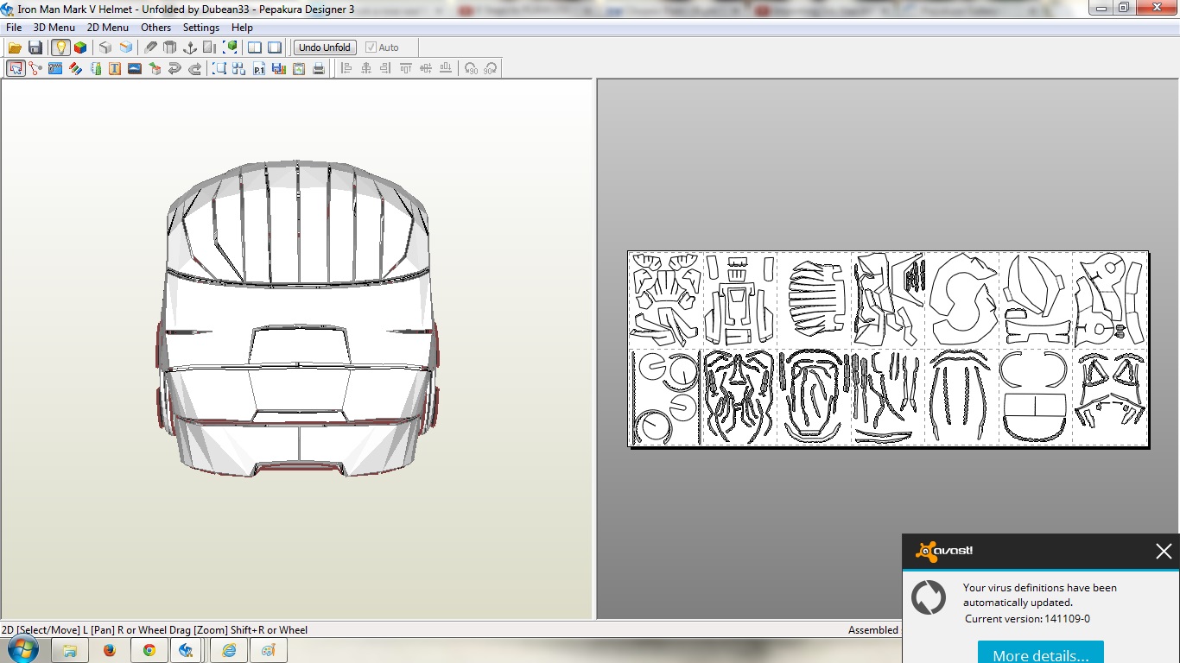
Task: Click the arrange parts squares icon
Action: click(x=239, y=68)
